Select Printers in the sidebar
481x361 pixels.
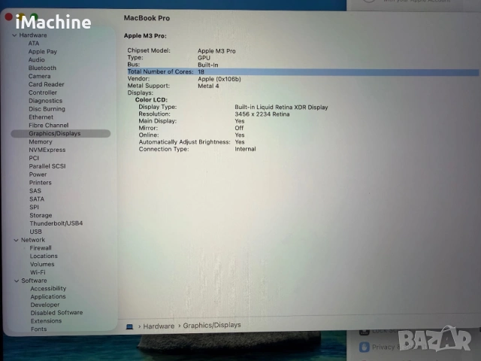coord(40,183)
